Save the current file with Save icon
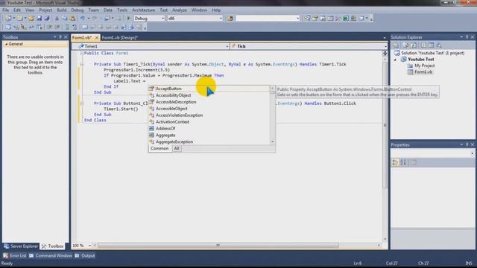Viewport: 477px width, 268px height. (40, 18)
